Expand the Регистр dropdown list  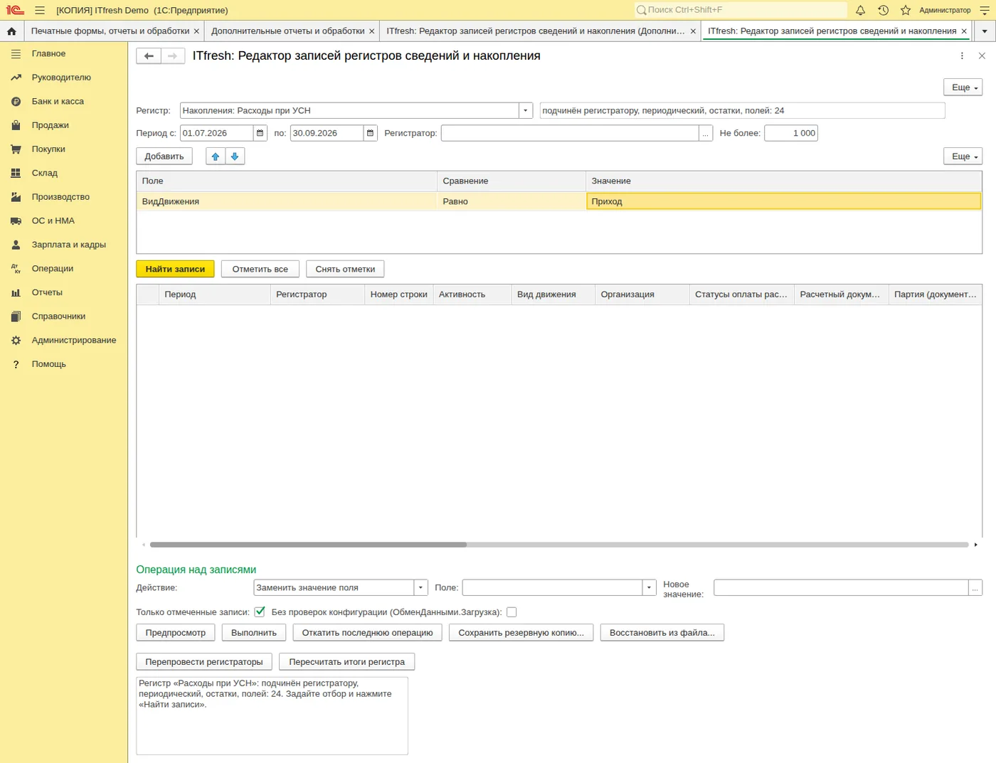click(526, 111)
